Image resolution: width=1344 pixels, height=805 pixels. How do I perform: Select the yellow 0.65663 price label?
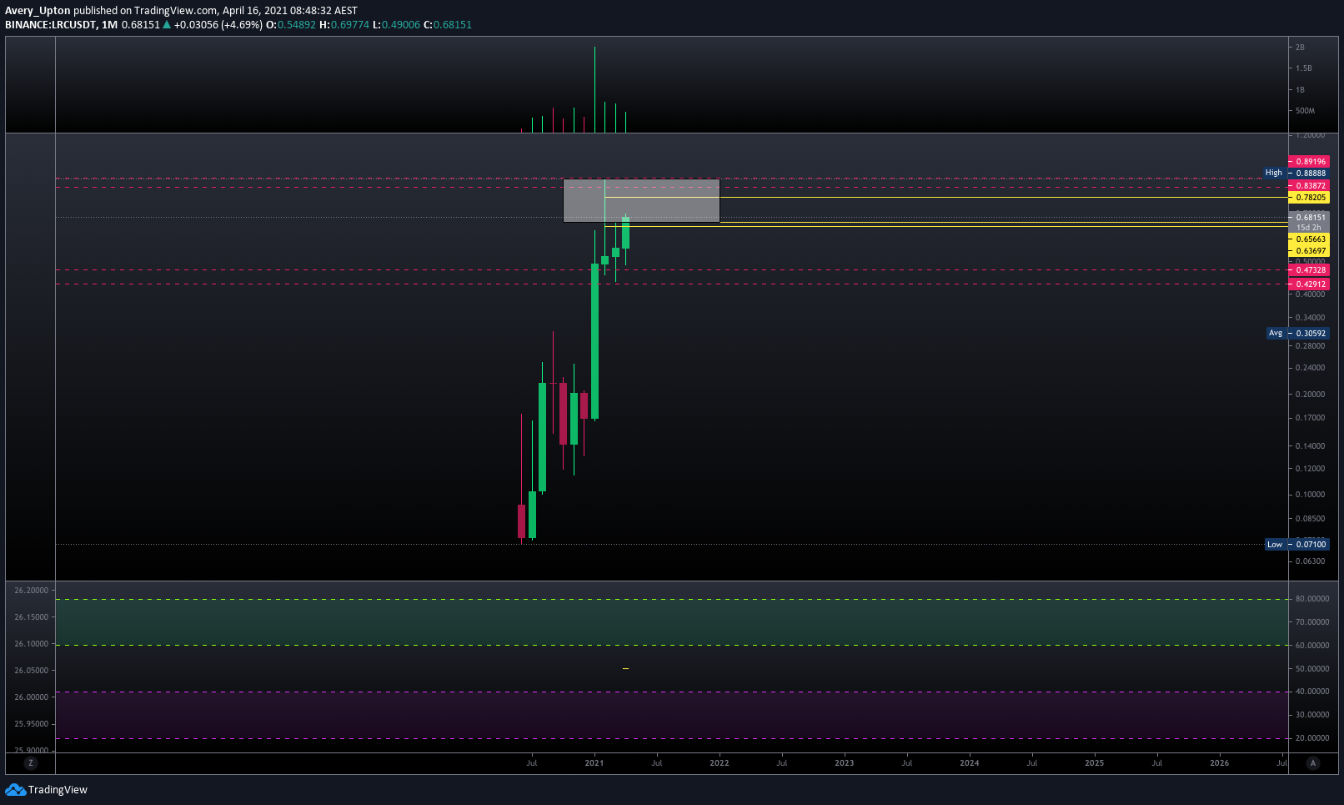click(x=1309, y=239)
